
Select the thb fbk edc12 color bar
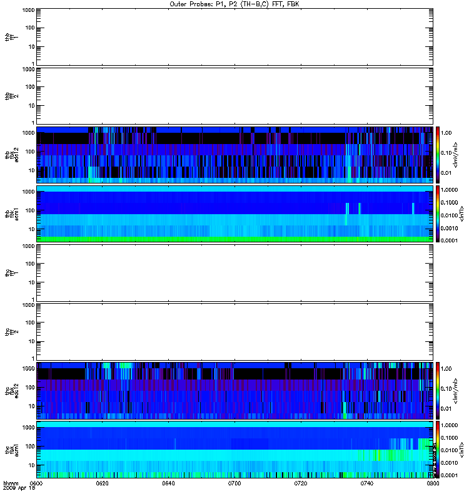438,155
